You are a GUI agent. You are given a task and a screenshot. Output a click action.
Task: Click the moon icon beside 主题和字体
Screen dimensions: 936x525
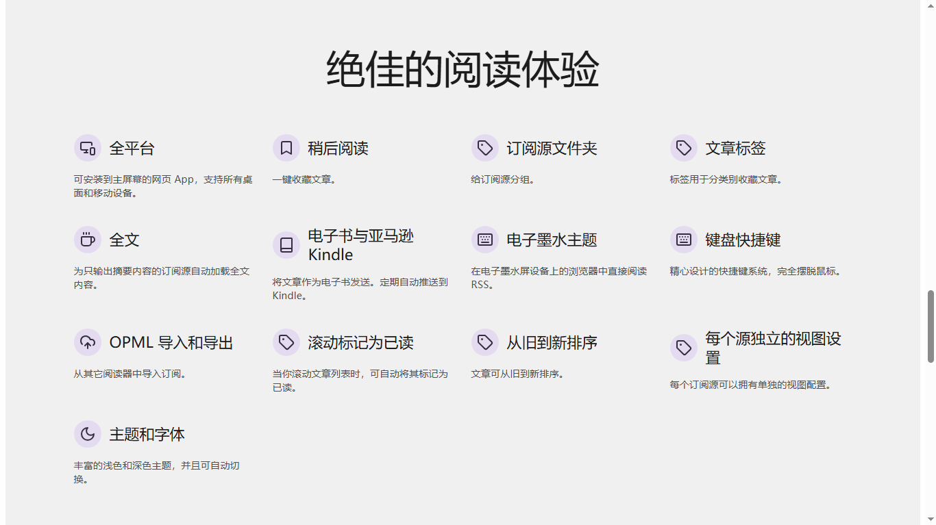87,434
